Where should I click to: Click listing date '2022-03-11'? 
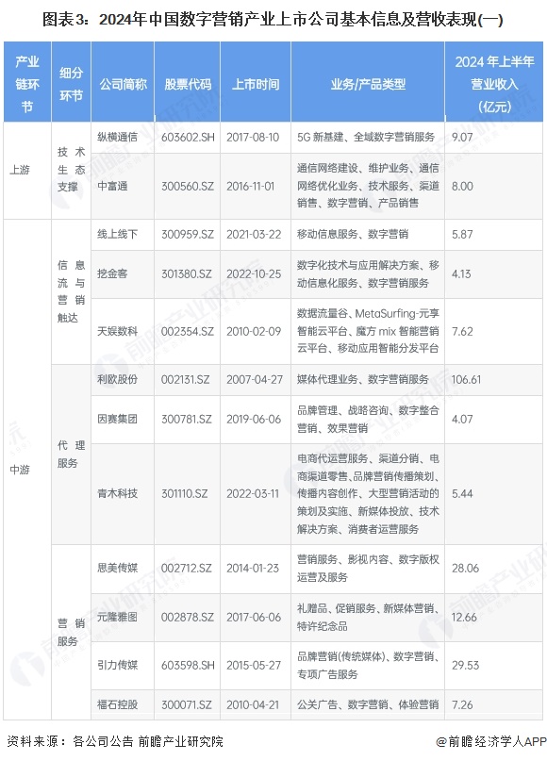(253, 493)
